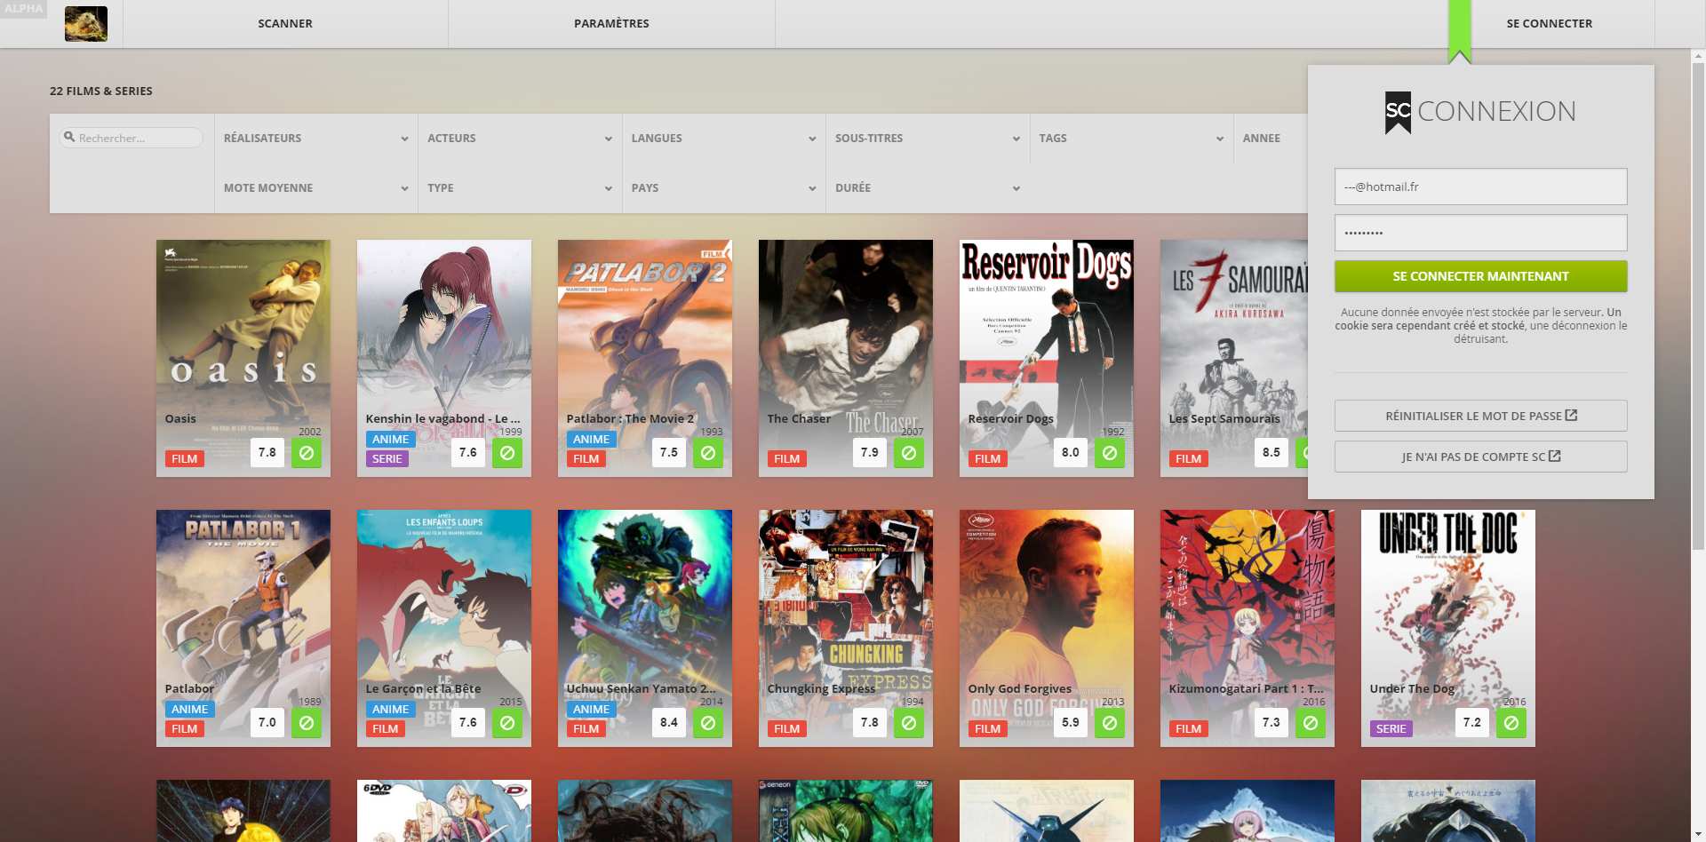Toggle the SERIE tag on Kenshin le vagabond
1706x842 pixels.
(x=387, y=459)
